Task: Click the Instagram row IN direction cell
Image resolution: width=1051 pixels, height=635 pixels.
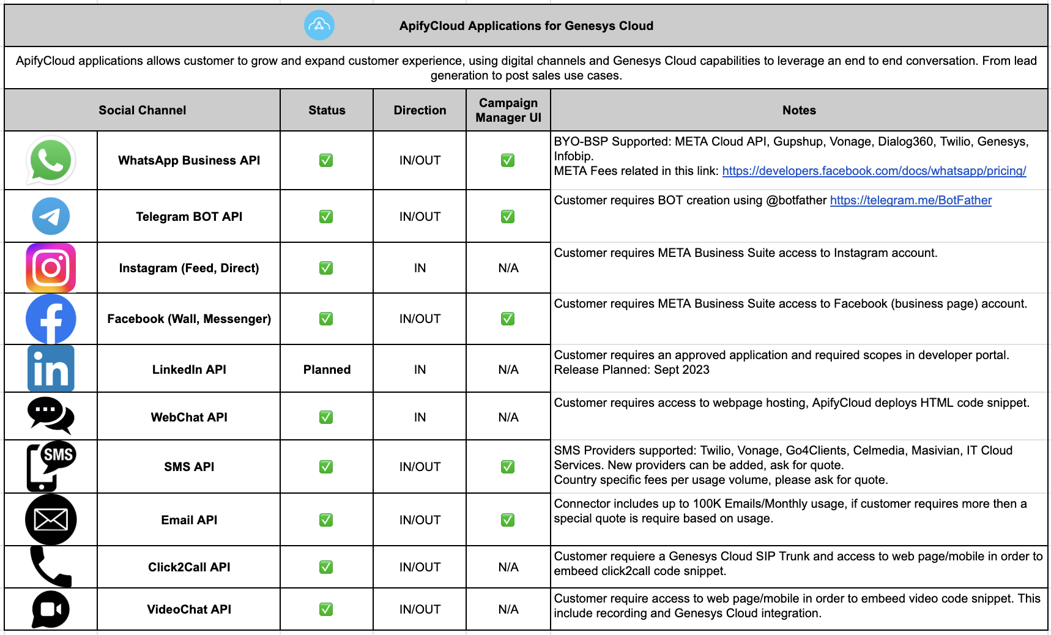Action: click(420, 268)
